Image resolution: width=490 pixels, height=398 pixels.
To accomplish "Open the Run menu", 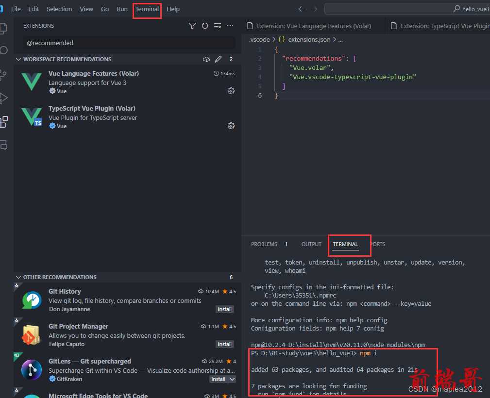I will [x=122, y=9].
